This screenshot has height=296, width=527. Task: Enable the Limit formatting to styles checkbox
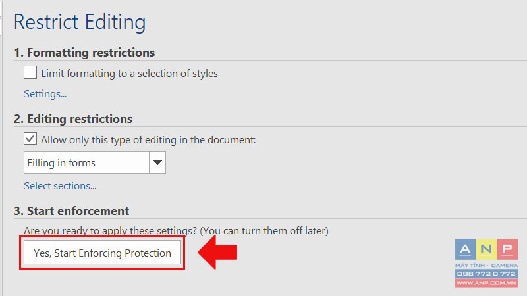30,72
